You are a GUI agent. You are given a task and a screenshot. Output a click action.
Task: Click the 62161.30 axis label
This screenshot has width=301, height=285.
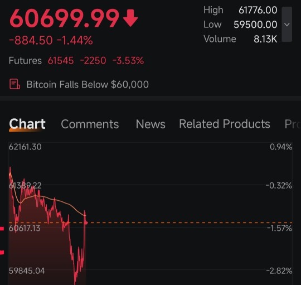25,147
